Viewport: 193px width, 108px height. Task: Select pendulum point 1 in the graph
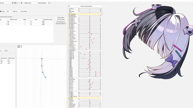pos(42,66)
